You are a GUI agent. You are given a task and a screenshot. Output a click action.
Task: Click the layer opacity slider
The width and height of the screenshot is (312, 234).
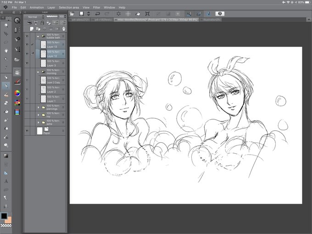52,17
